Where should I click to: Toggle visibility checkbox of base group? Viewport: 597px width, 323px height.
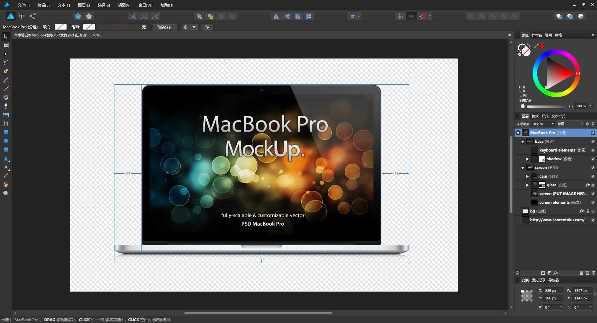click(x=593, y=142)
